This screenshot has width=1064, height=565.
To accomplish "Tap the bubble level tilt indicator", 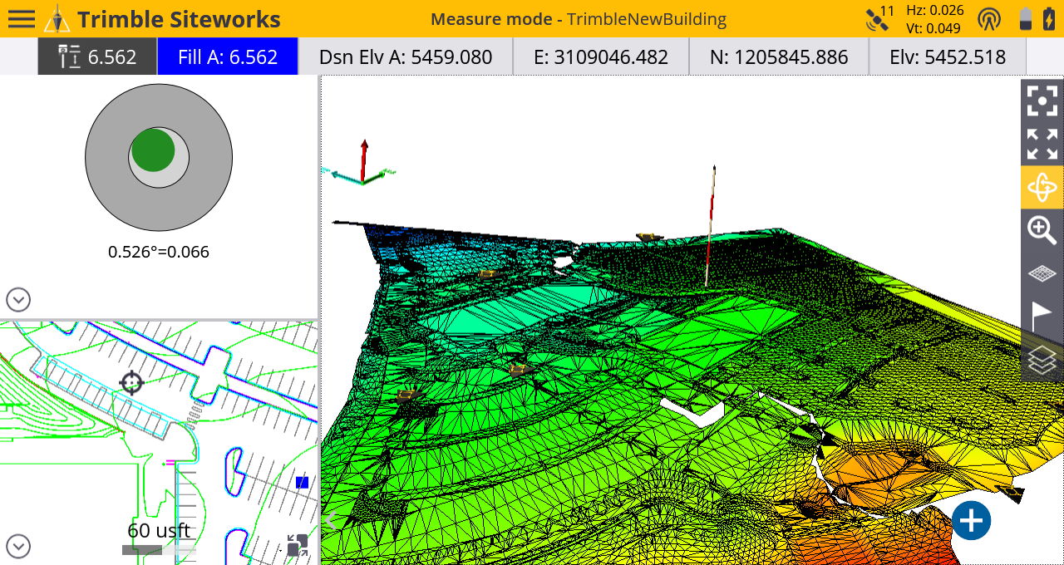I will point(159,157).
